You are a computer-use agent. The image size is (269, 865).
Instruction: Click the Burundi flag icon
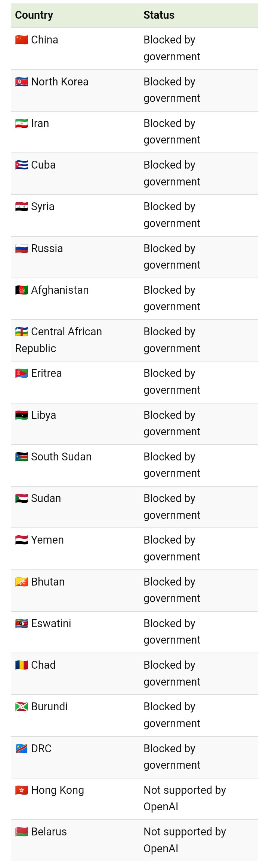[x=22, y=707]
